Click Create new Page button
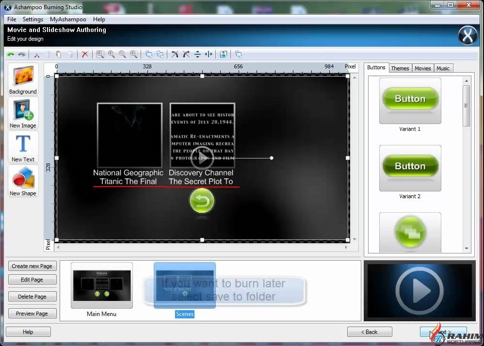 [32, 266]
